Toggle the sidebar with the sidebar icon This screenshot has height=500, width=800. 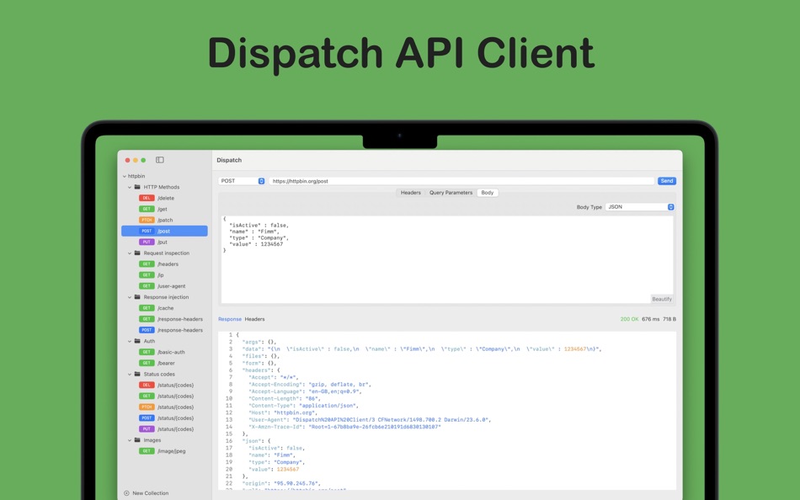coord(160,160)
